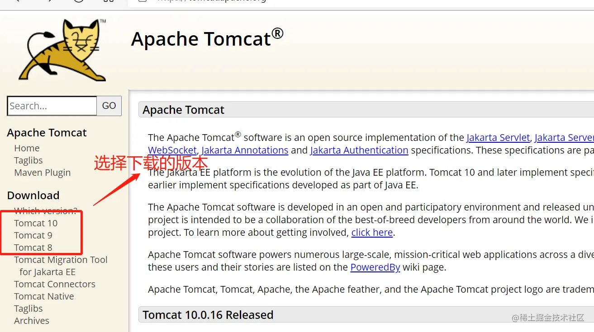This screenshot has height=332, width=594.
Task: Open the Home sidebar link
Action: pos(27,148)
